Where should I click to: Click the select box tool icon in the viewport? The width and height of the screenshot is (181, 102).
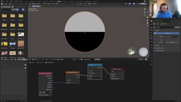pos(33,6)
